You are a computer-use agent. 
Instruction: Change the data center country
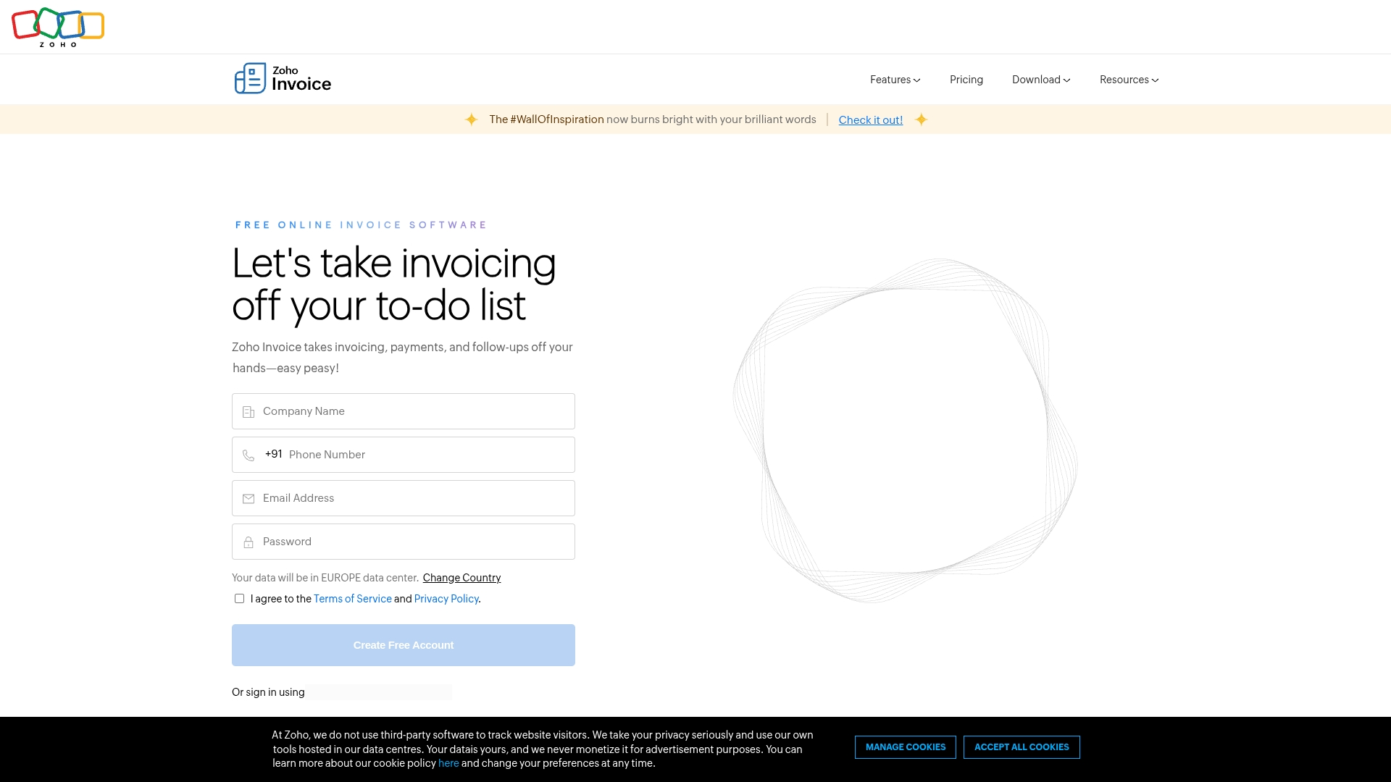[461, 578]
